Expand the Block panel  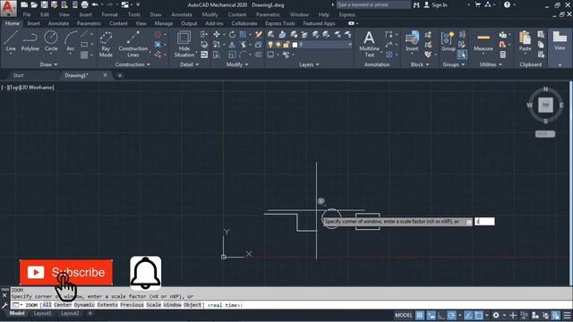coord(420,64)
